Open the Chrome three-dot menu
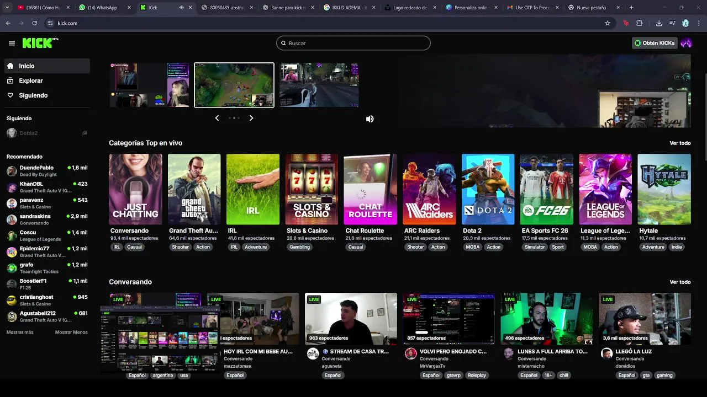This screenshot has height=397, width=707. [699, 23]
